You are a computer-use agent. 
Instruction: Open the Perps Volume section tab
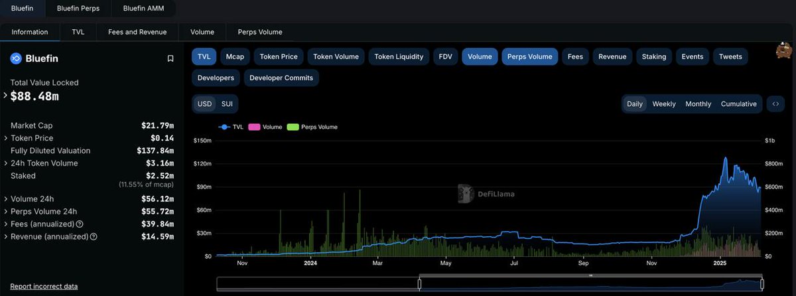tap(260, 32)
